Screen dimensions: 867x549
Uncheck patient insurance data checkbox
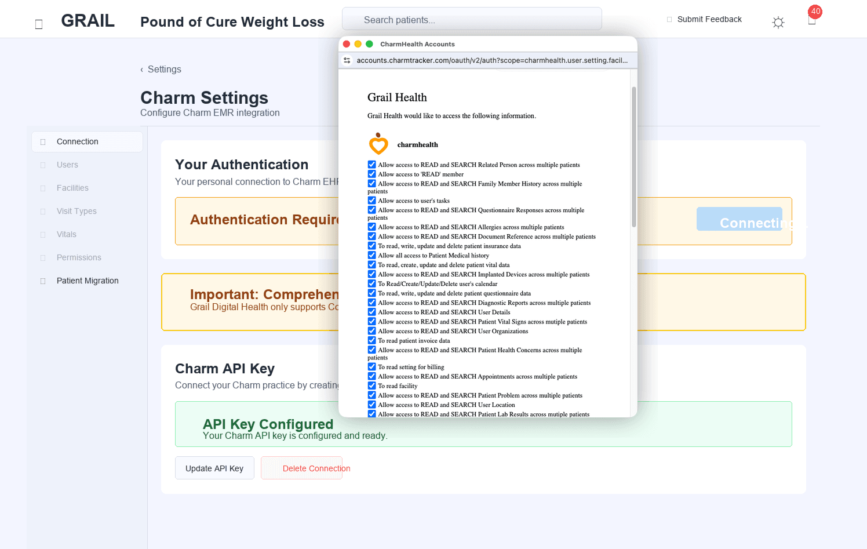tap(372, 246)
